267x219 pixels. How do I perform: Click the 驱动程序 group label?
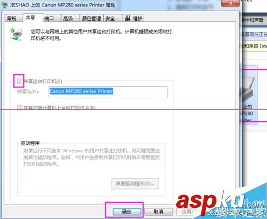tap(30, 143)
